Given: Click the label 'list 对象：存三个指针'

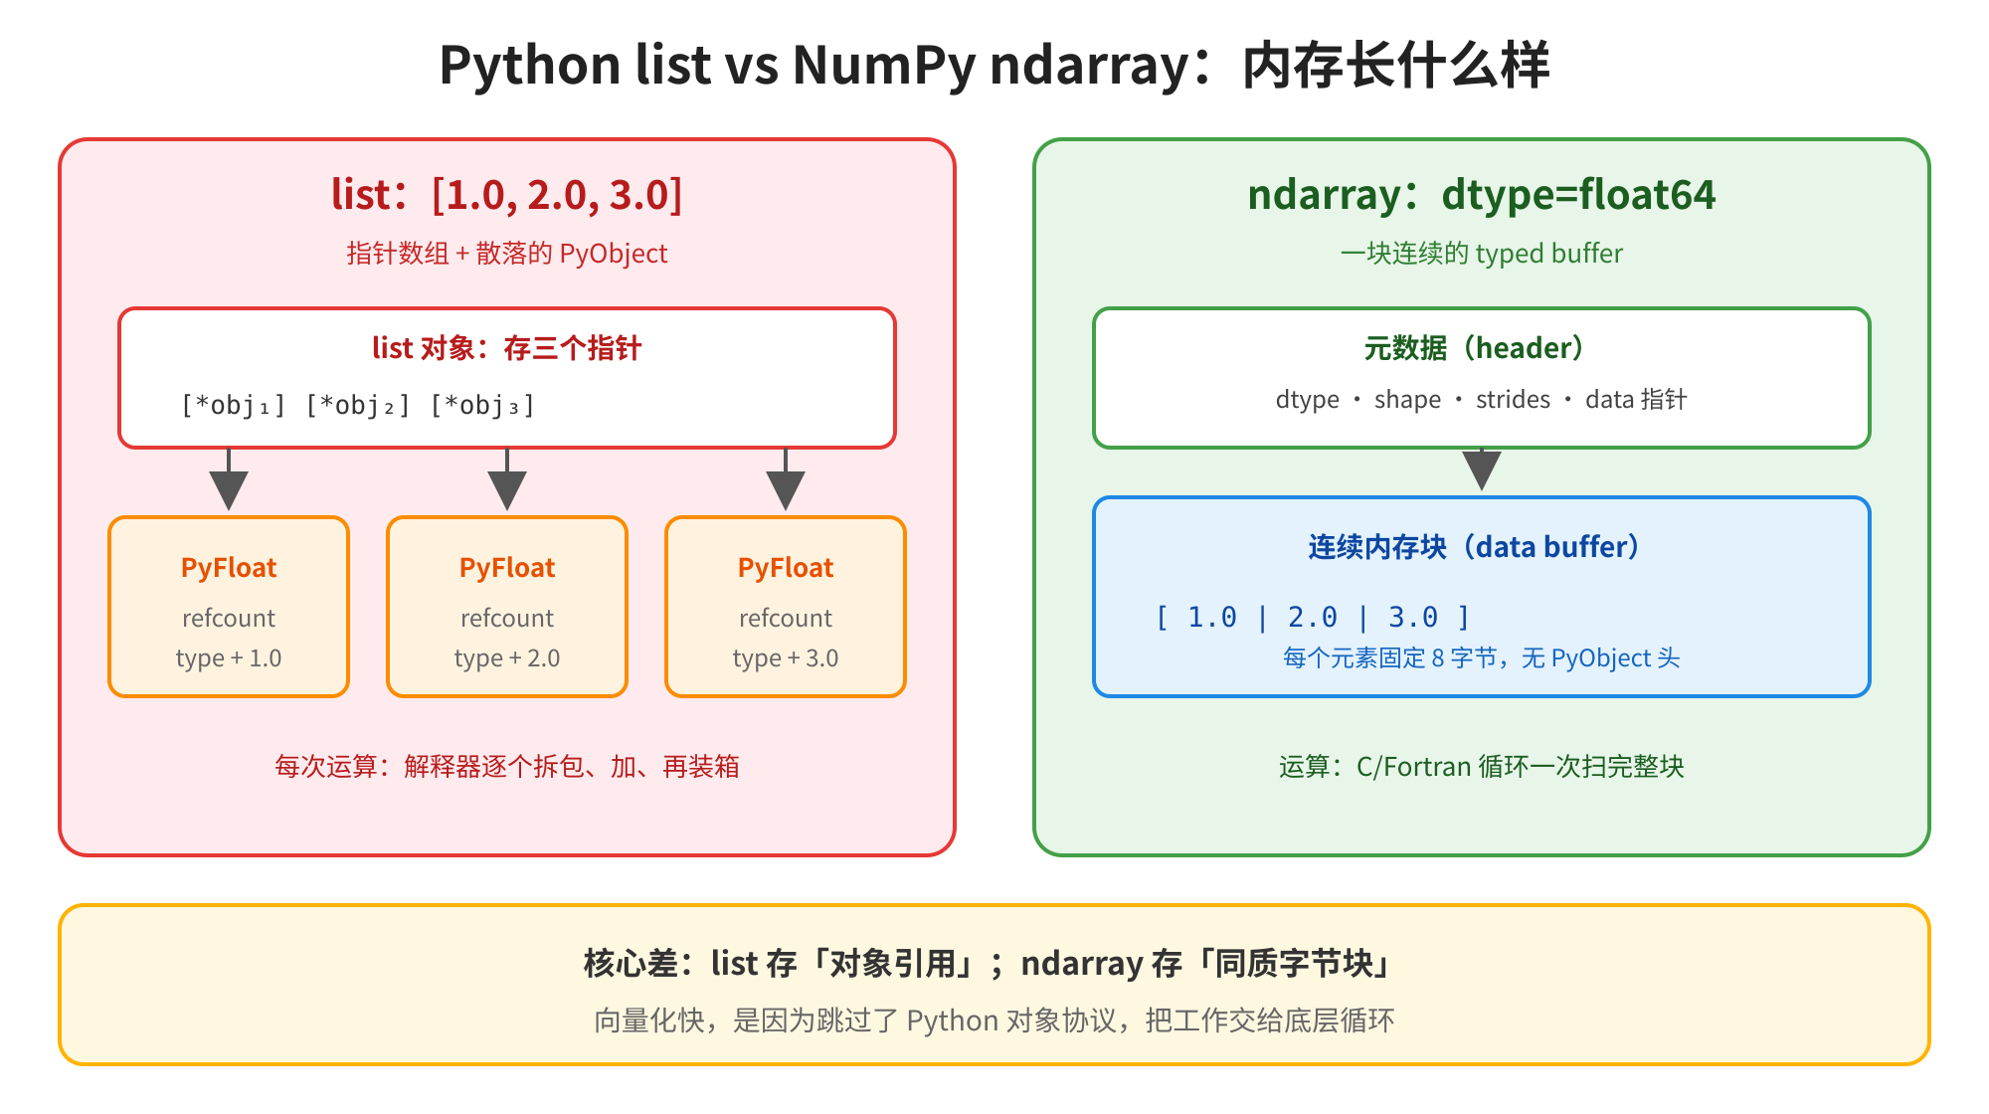Looking at the screenshot, I should [x=507, y=348].
